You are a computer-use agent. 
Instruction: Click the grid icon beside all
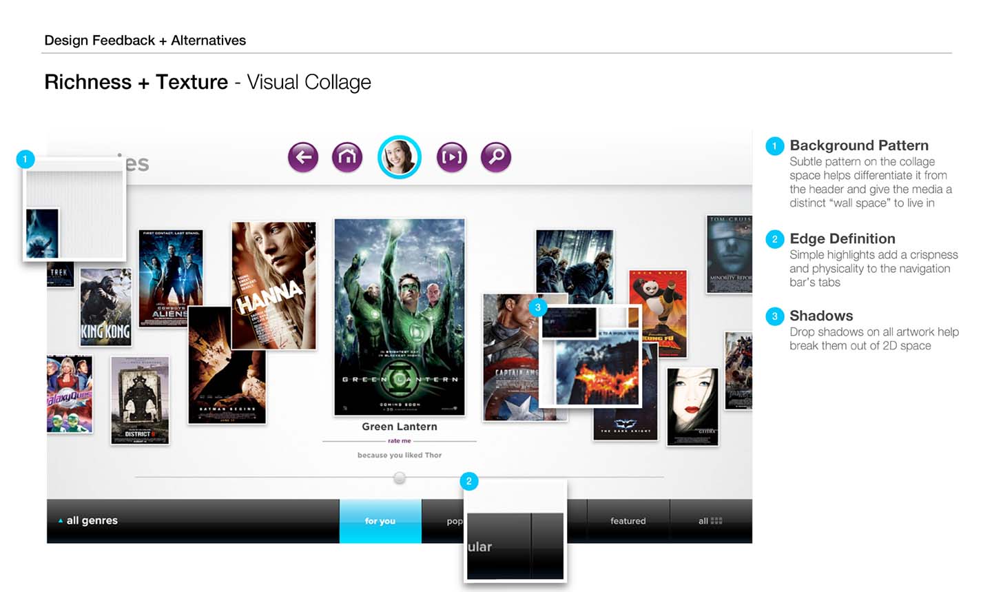(716, 521)
